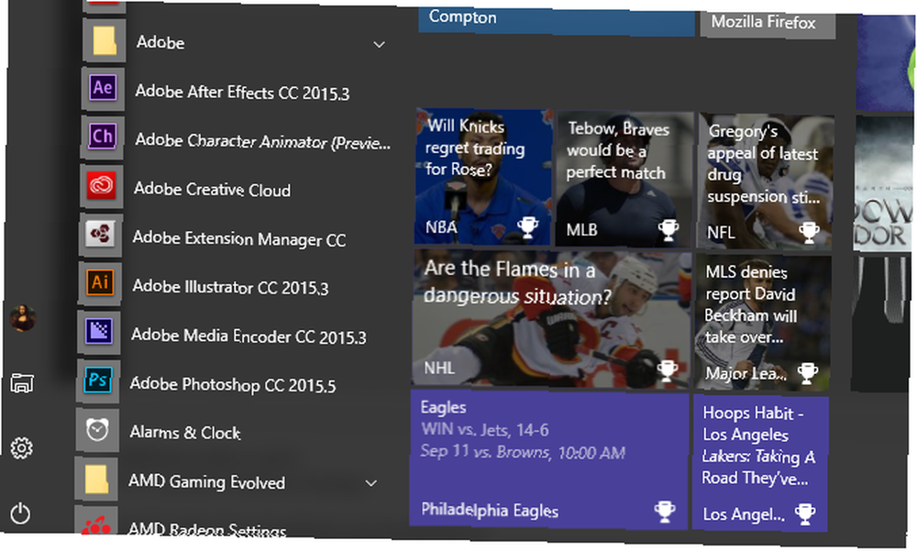Click trophy icon on MLB tile

pyautogui.click(x=668, y=229)
